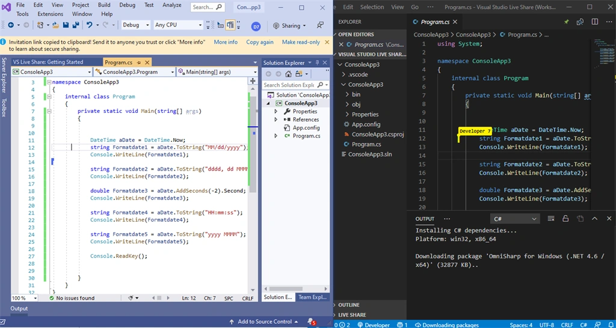The width and height of the screenshot is (616, 328).
Task: Open the VS Code editor More Actions ellipsis
Action: click(x=608, y=22)
